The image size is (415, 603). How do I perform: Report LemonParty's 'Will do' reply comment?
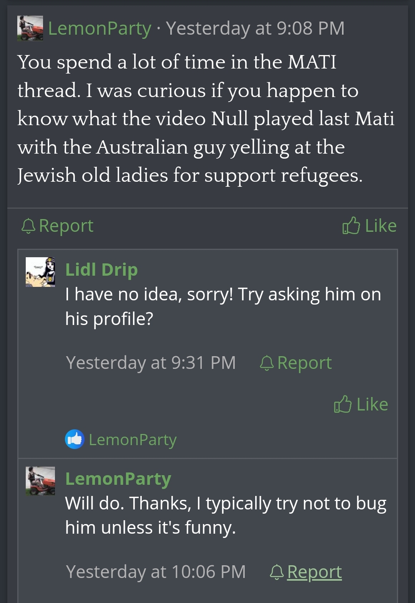[314, 572]
